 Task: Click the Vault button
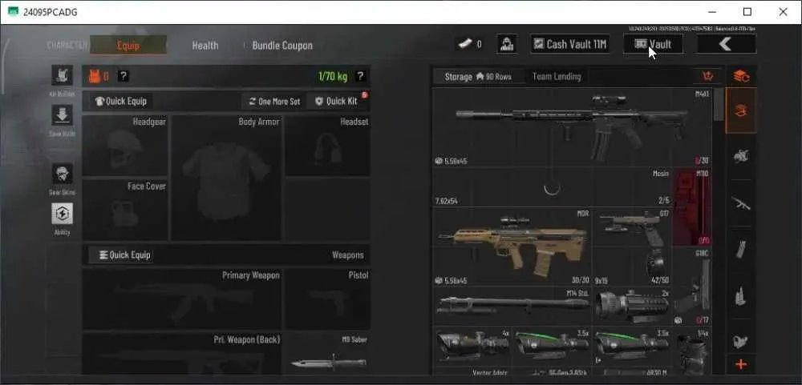pyautogui.click(x=653, y=44)
